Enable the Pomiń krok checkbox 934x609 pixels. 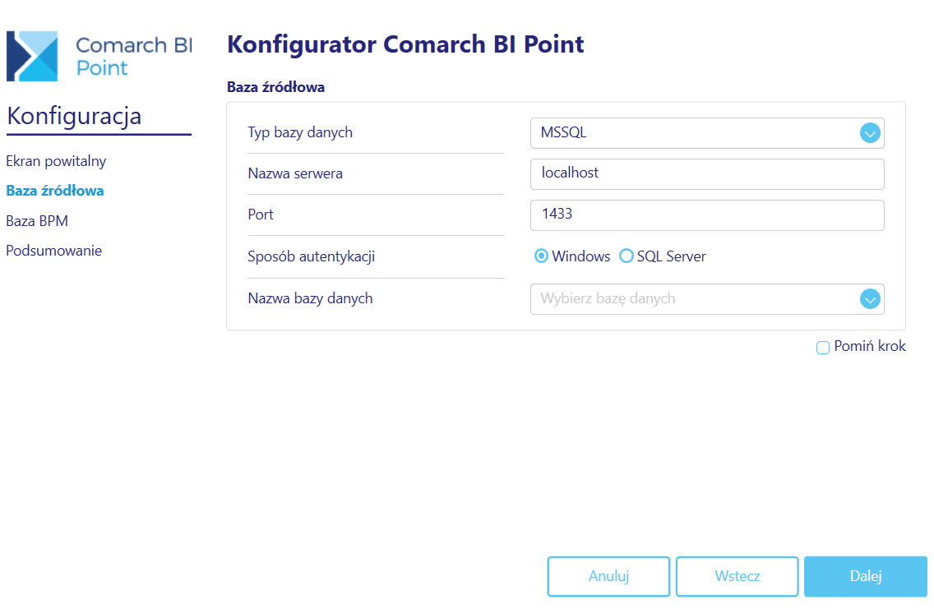823,348
